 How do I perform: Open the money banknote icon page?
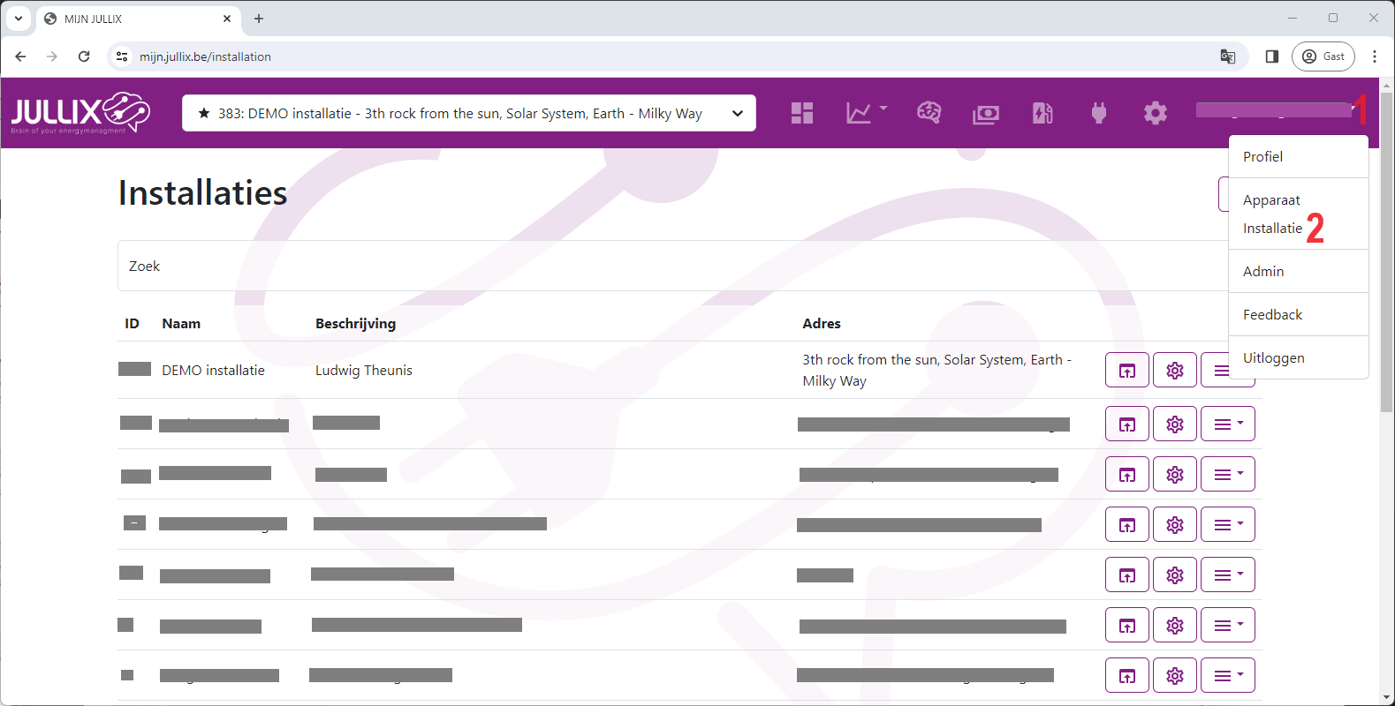point(985,114)
